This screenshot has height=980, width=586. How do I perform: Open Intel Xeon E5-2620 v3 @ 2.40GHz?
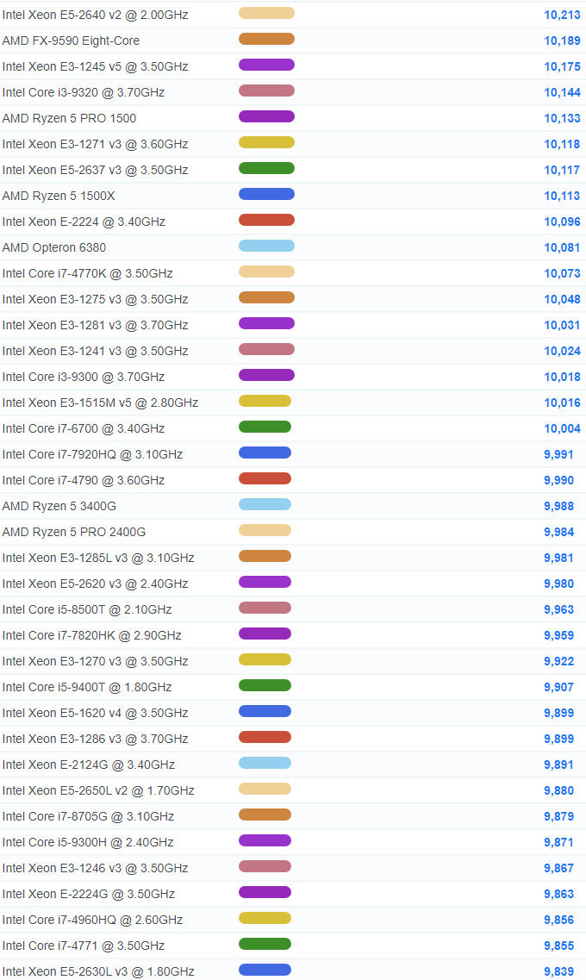click(95, 584)
